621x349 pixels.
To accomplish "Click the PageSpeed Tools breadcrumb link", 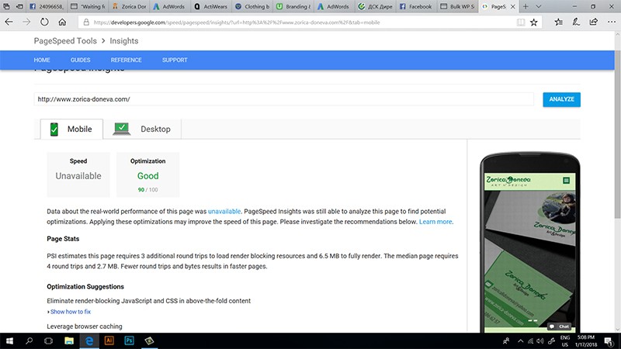I will [65, 41].
